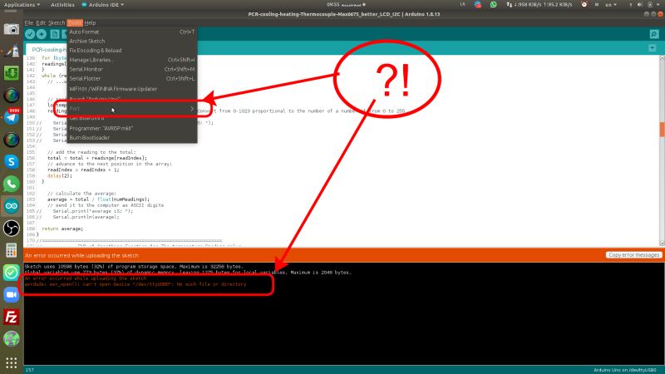Click the orange vertical scrollbar thumb
The width and height of the screenshot is (665, 374).
pyautogui.click(x=662, y=130)
